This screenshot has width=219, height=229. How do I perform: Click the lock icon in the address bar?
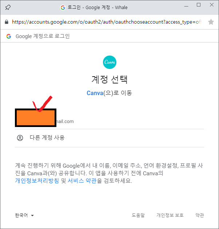(7, 22)
